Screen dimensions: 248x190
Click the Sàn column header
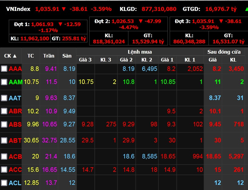pyautogui.click(x=67, y=56)
